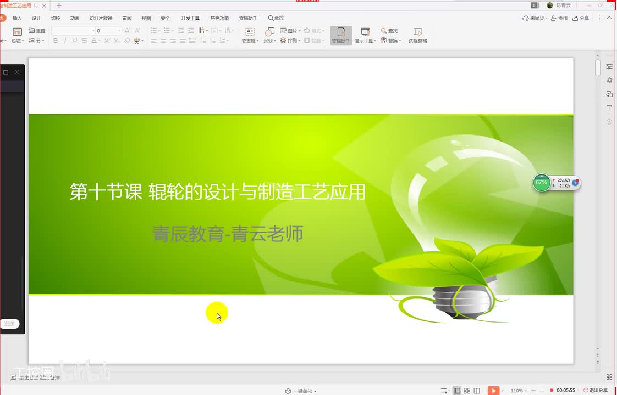The width and height of the screenshot is (617, 395).
Task: Collapse the ribbon with the chevron
Action: pyautogui.click(x=609, y=18)
